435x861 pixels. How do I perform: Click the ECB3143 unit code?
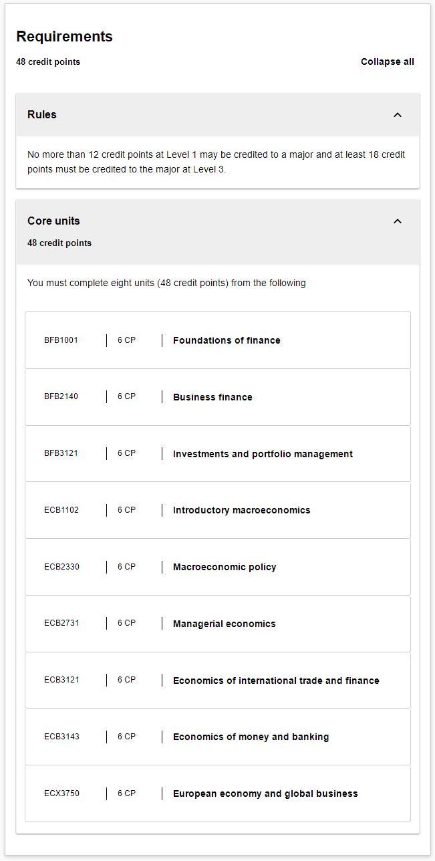tap(61, 737)
